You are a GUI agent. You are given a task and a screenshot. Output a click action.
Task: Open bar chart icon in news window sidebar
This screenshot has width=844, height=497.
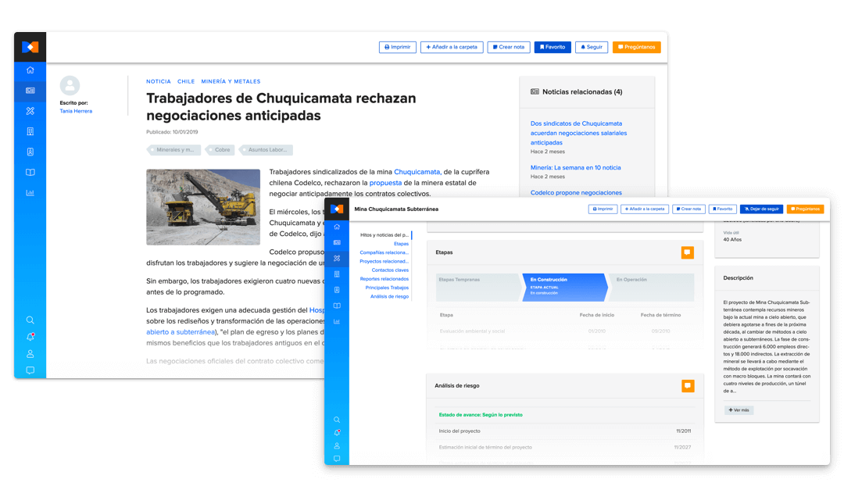click(30, 193)
